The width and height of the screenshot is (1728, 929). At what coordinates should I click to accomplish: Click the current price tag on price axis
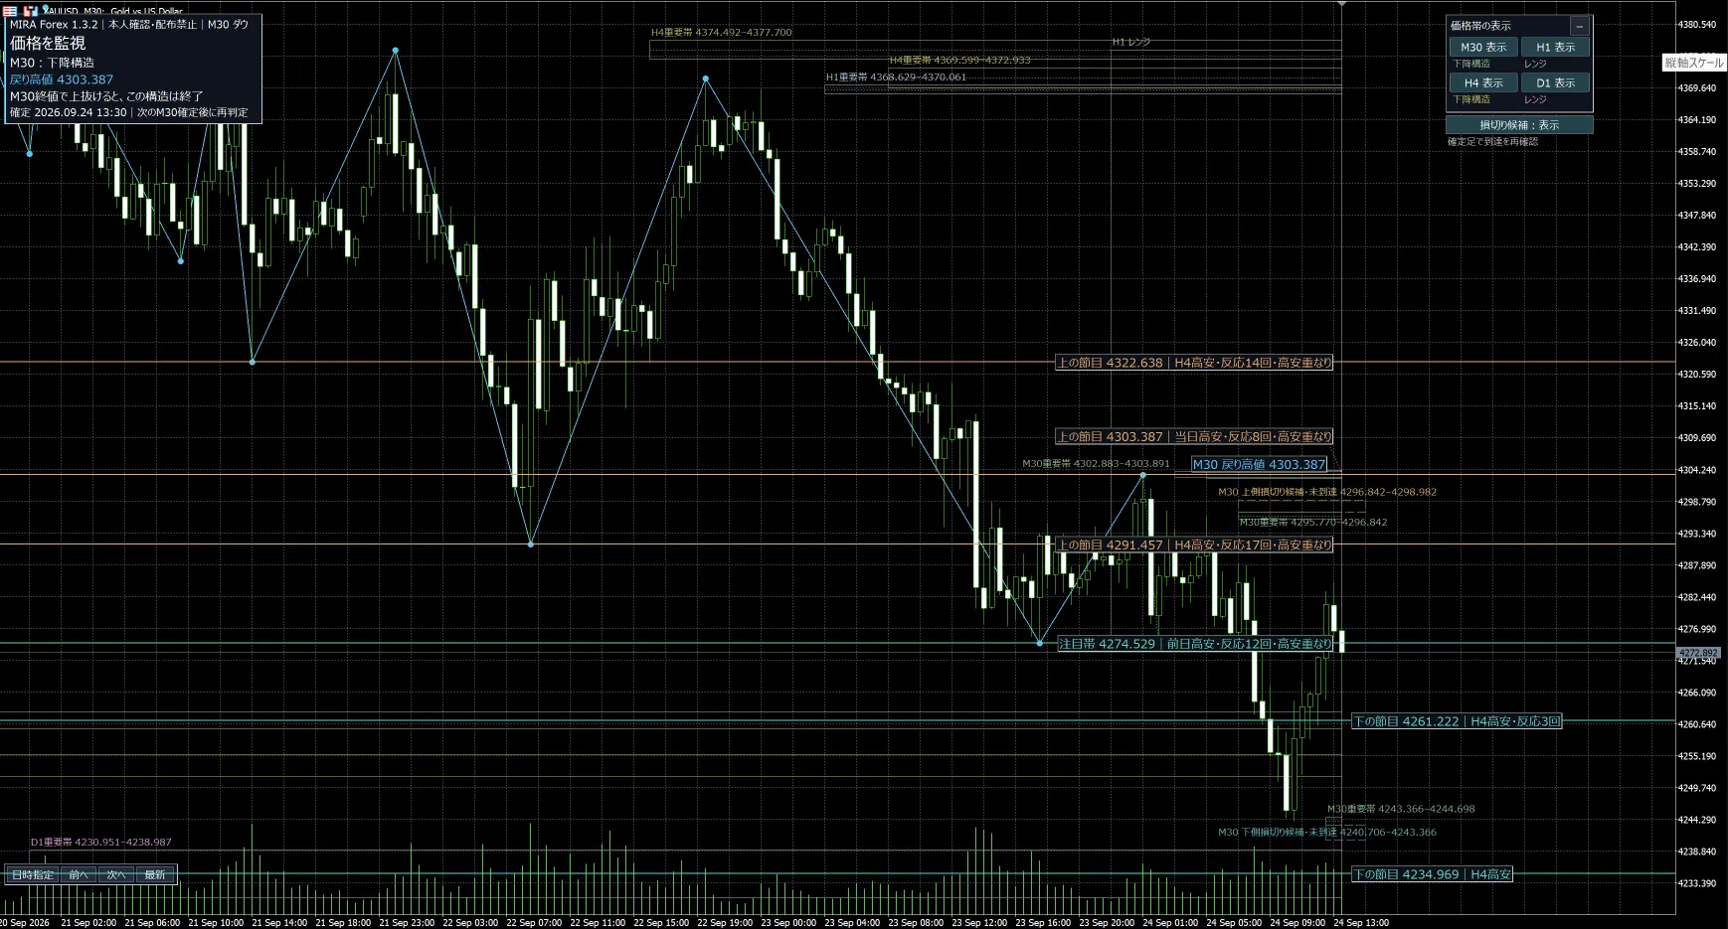1698,652
